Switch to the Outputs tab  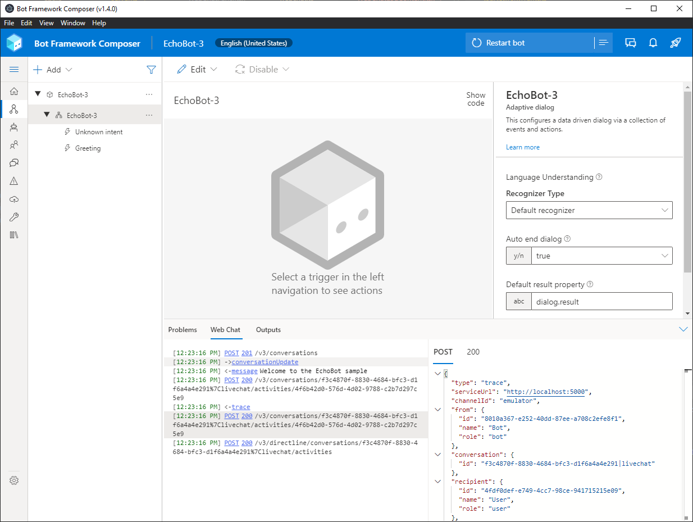click(268, 330)
